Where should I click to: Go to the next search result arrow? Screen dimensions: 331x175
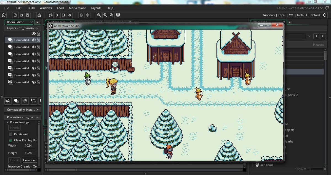(323, 36)
